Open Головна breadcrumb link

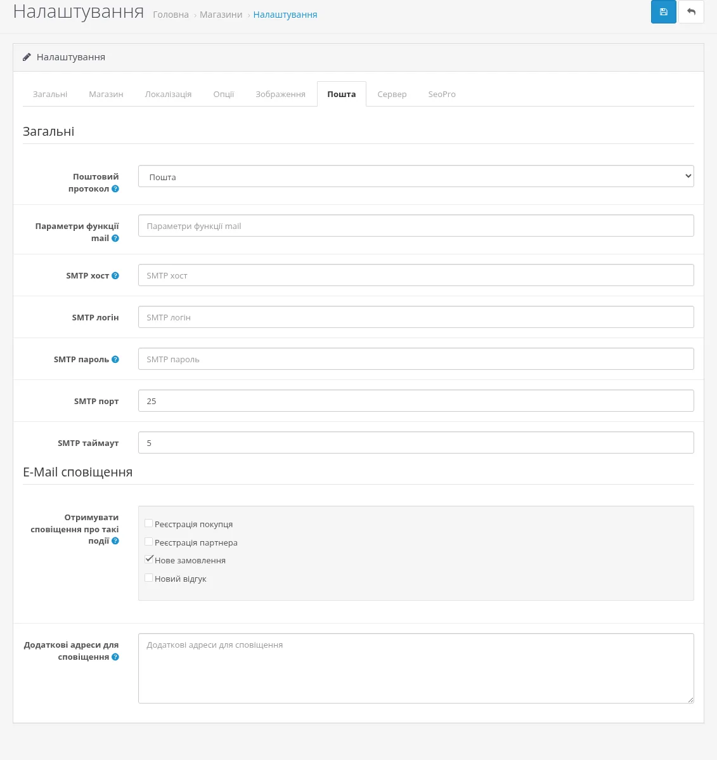pyautogui.click(x=171, y=15)
